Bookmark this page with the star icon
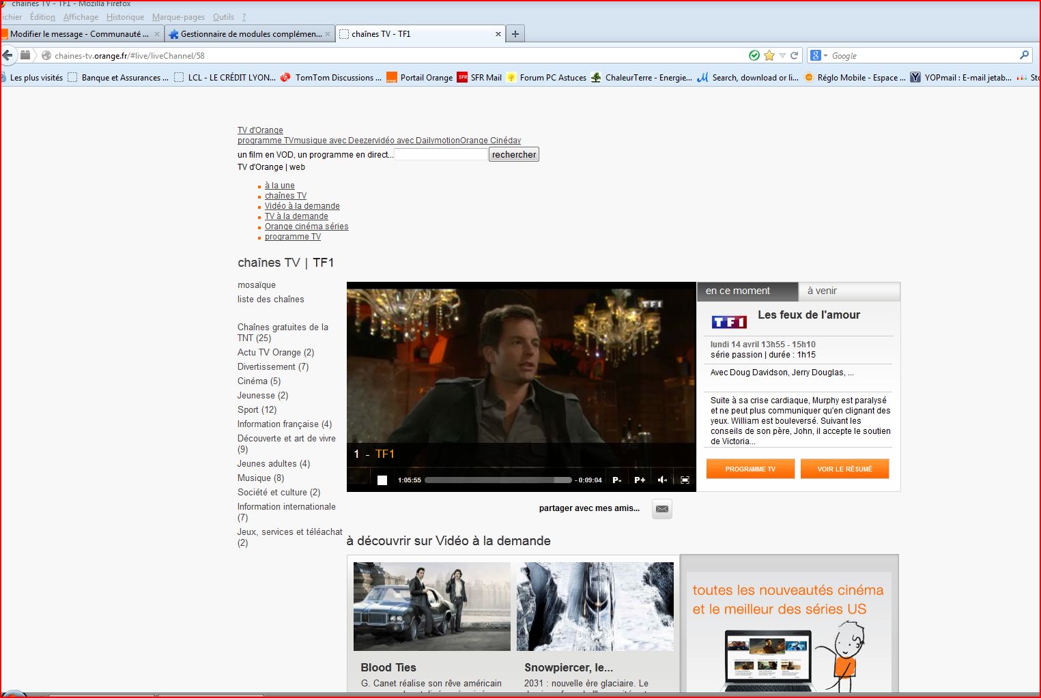This screenshot has width=1041, height=698. click(x=769, y=56)
